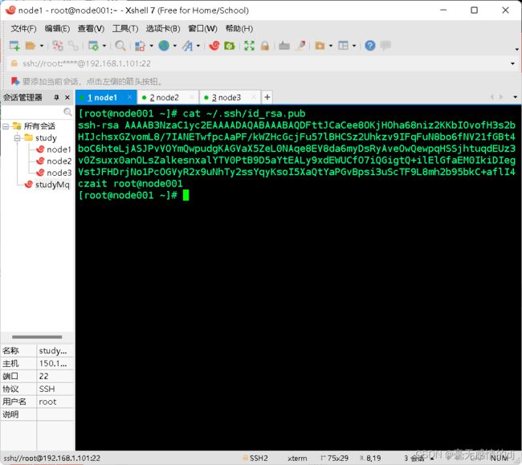Click the highlight pen toolbar icon
Image resolution: width=522 pixels, height=465 pixels.
(301, 46)
